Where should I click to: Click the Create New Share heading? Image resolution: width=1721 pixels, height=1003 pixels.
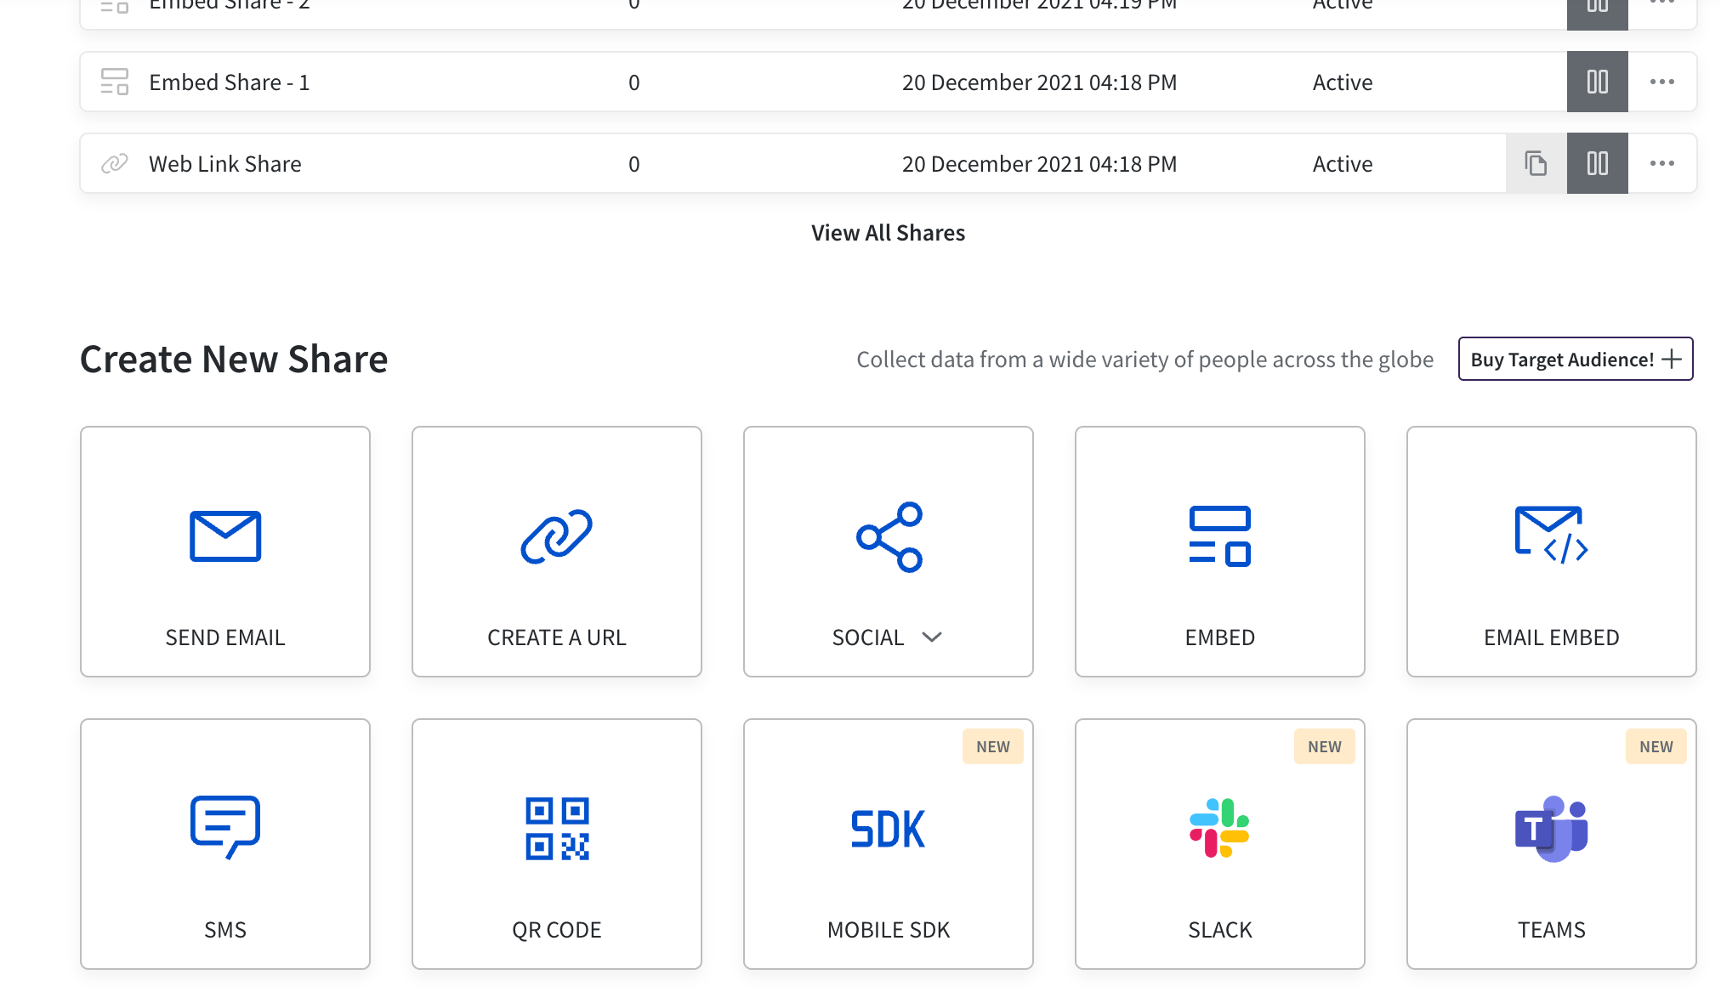234,360
